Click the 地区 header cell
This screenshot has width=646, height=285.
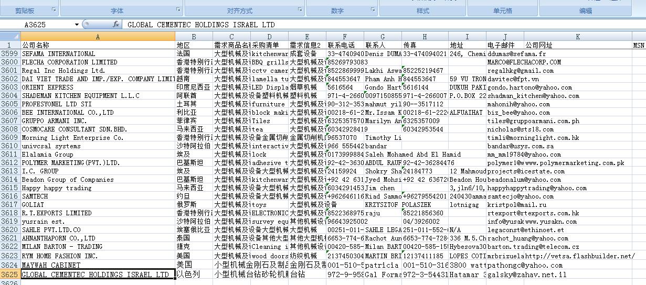(194, 45)
